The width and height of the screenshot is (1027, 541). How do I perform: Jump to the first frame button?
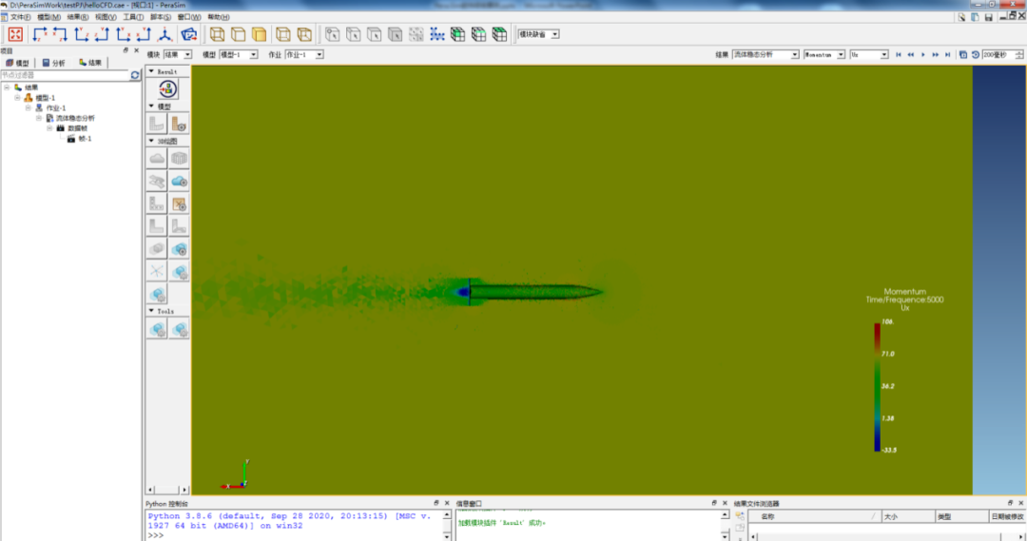tap(899, 55)
